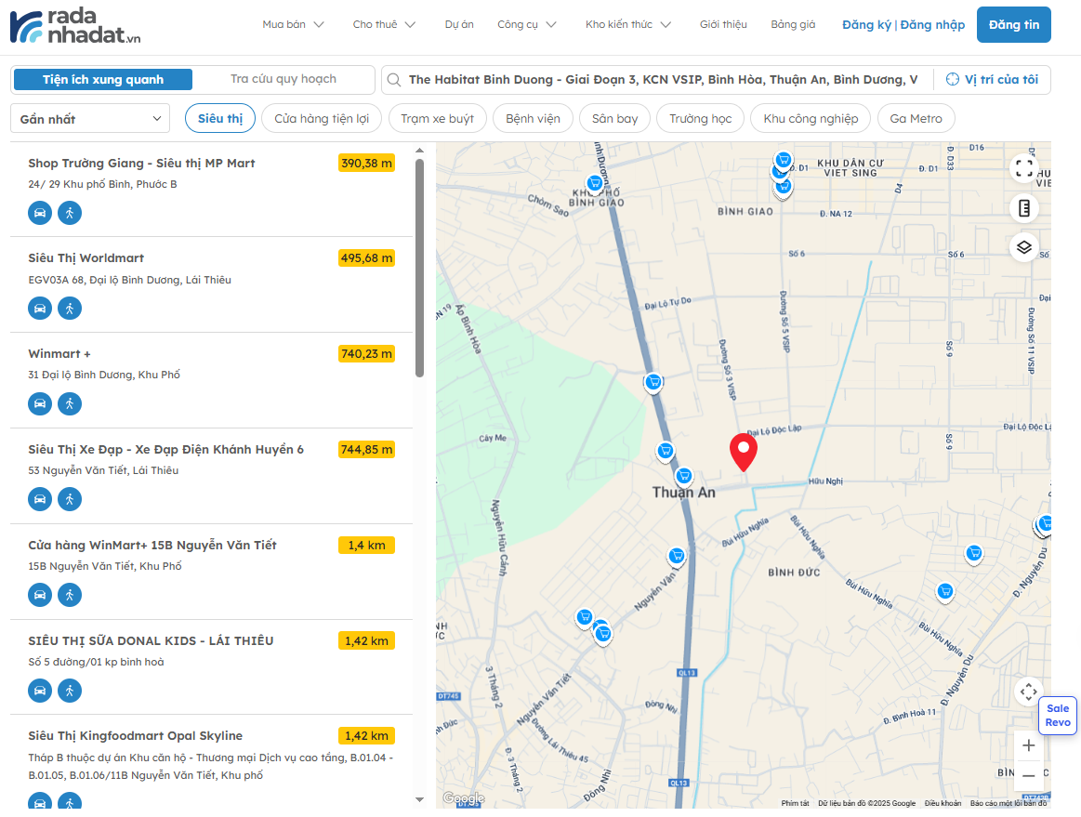Image resolution: width=1081 pixels, height=817 pixels.
Task: Walking icon for WinMart+ 15B Nguyễn Văn Tiết
Action: 70,595
